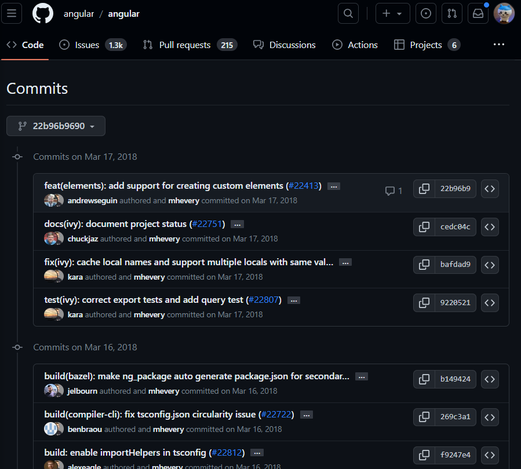Open commit build(compiler-cli) fix tsconfig.json circularity
Viewport: 521px width, 469px height.
[150, 414]
